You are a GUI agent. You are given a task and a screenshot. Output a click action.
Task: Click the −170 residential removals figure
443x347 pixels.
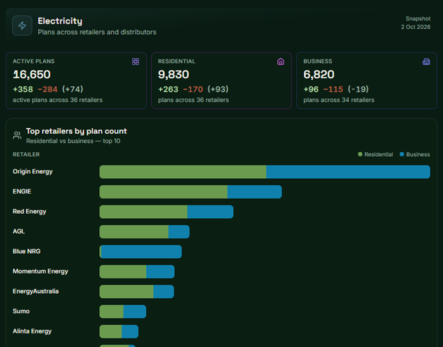coord(193,89)
